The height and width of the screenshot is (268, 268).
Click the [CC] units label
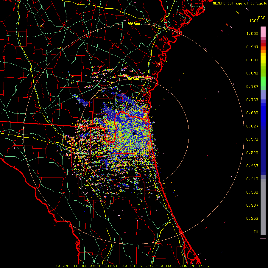254,21
